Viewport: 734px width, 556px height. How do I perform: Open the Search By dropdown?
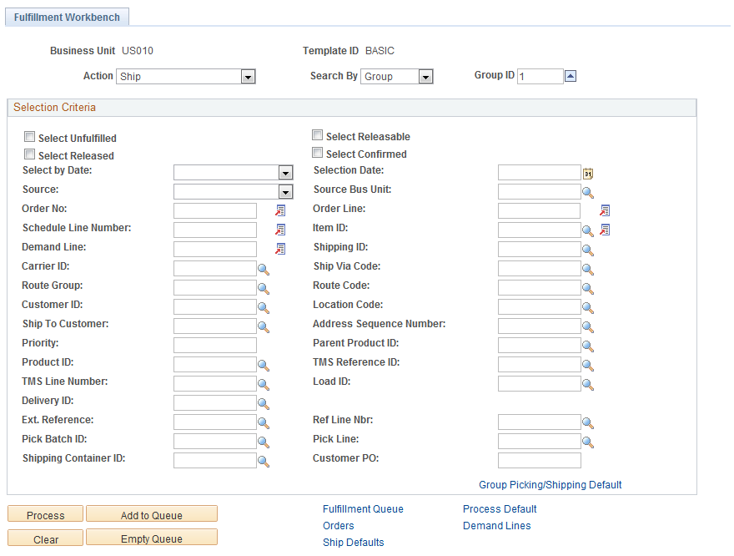[x=426, y=76]
